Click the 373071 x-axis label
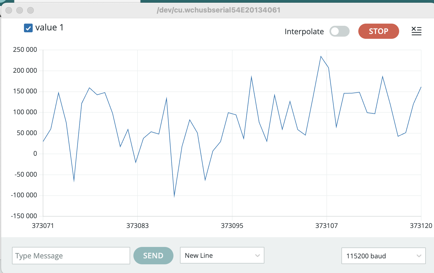Screen dimensions: 434x273 (43, 226)
